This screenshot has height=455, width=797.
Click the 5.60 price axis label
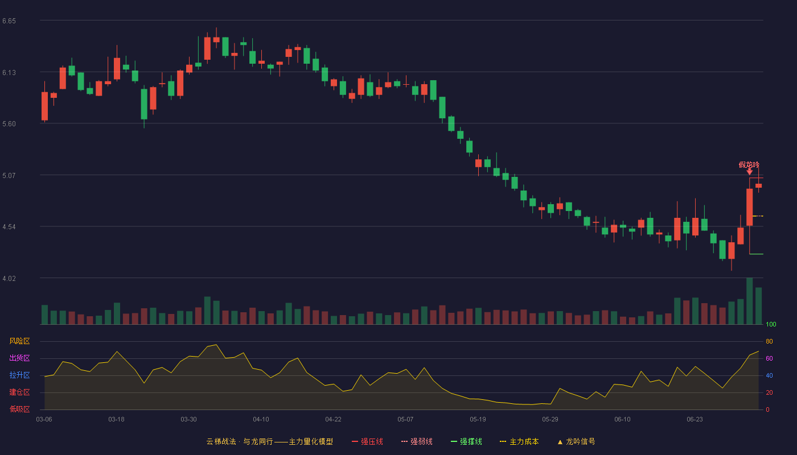tap(9, 124)
